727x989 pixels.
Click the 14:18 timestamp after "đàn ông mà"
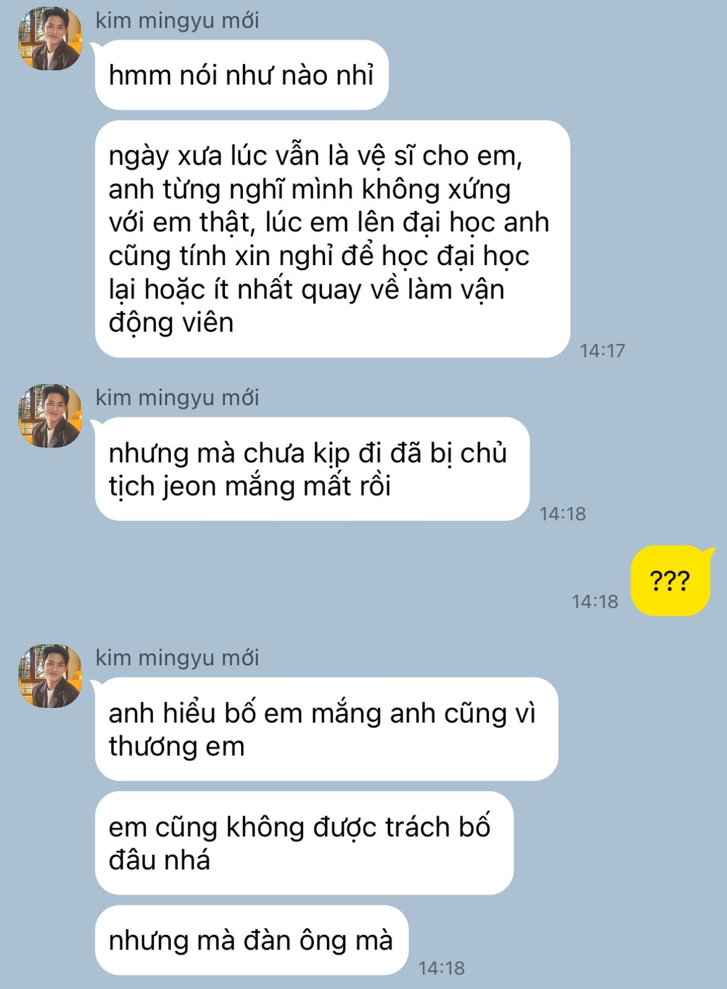click(x=442, y=969)
